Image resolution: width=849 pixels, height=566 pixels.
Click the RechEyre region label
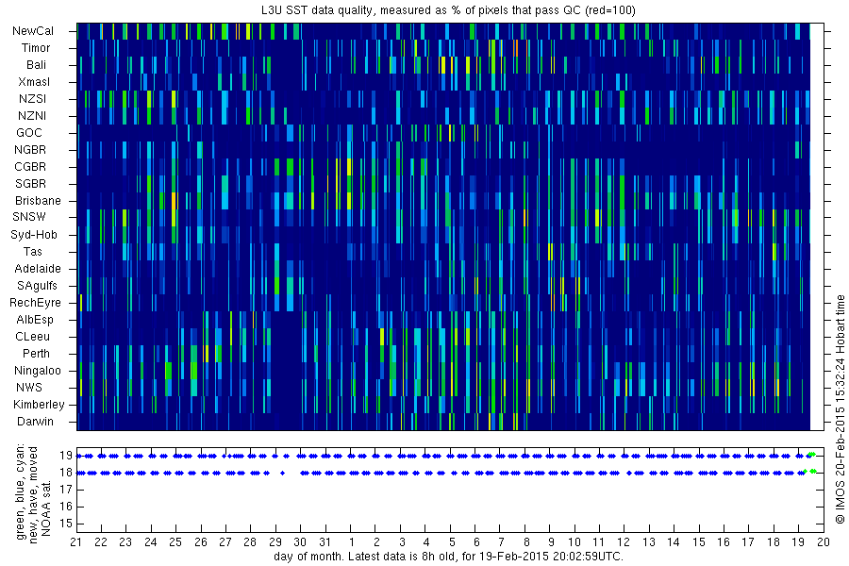point(35,303)
